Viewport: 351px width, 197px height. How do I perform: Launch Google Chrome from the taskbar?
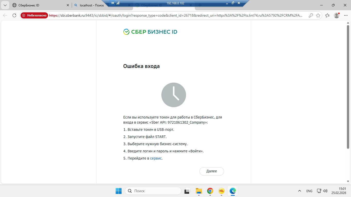(x=210, y=191)
